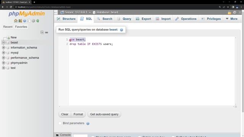This screenshot has width=244, height=137.
Task: Click the Format button
Action: point(78,114)
